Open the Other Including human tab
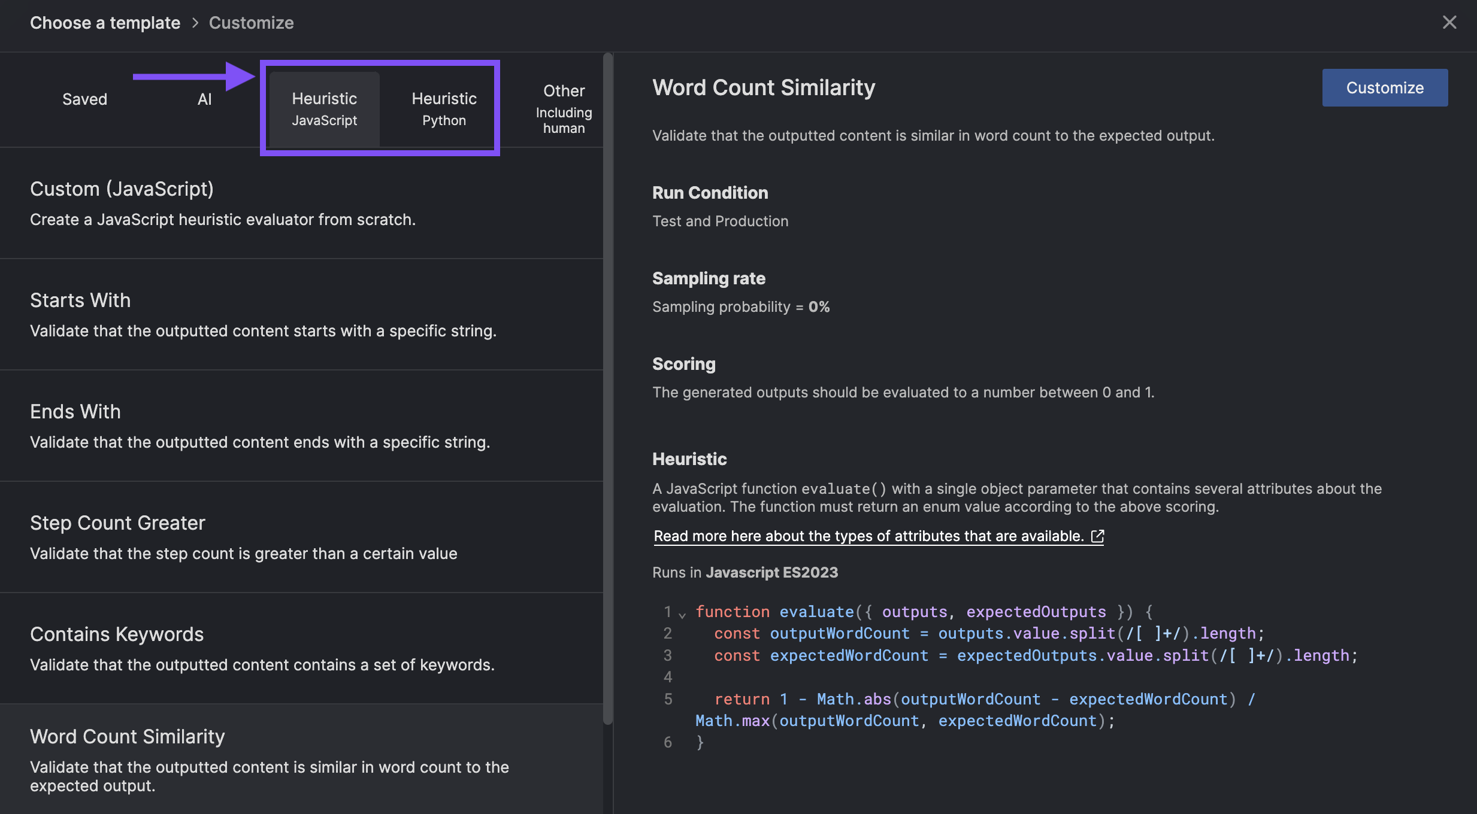1477x814 pixels. coord(564,108)
